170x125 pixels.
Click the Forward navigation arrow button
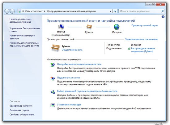pyautogui.click(x=12, y=11)
